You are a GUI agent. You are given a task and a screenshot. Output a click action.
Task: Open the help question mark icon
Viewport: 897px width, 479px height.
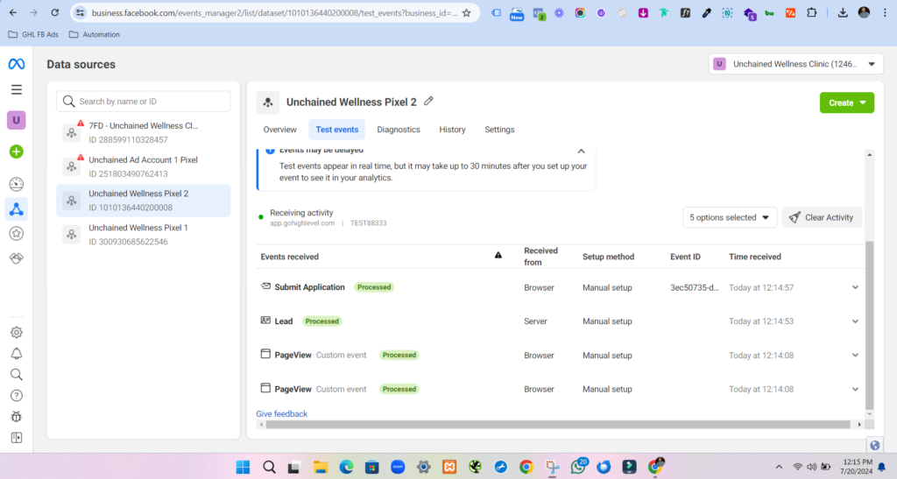point(16,396)
